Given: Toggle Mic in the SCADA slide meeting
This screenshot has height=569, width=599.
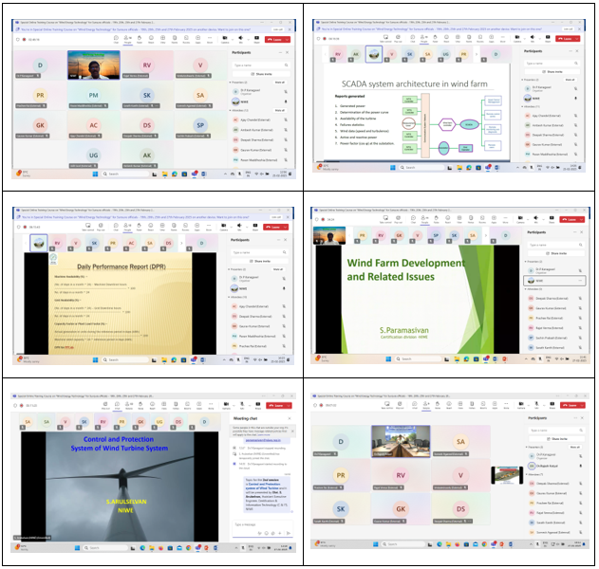Looking at the screenshot, I should click(533, 38).
